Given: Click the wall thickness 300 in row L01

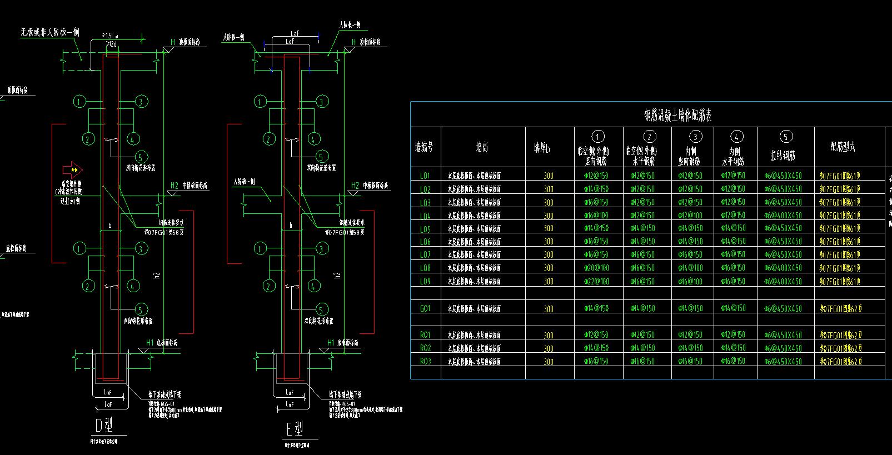Looking at the screenshot, I should [549, 176].
